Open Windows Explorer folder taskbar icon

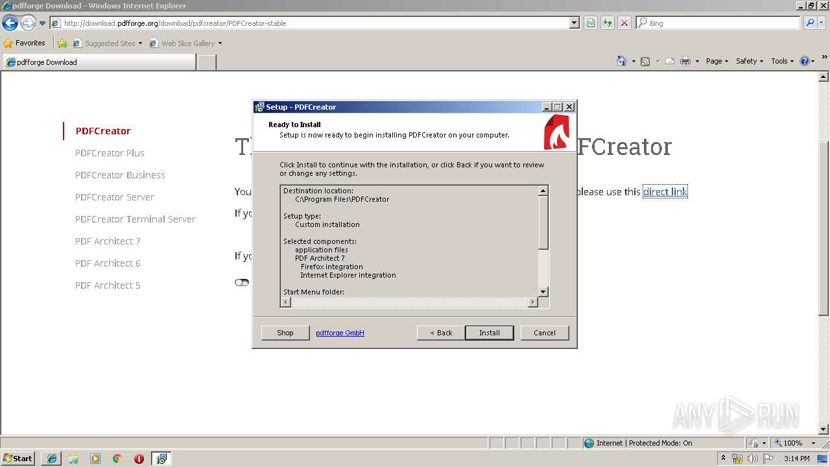(x=73, y=459)
